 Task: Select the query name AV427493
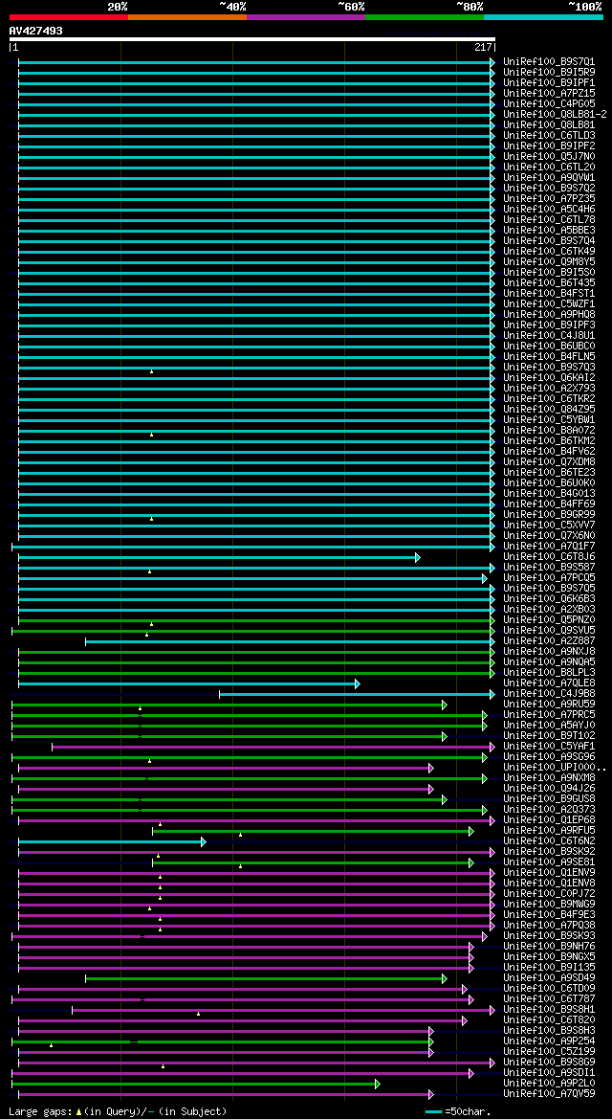pyautogui.click(x=35, y=31)
